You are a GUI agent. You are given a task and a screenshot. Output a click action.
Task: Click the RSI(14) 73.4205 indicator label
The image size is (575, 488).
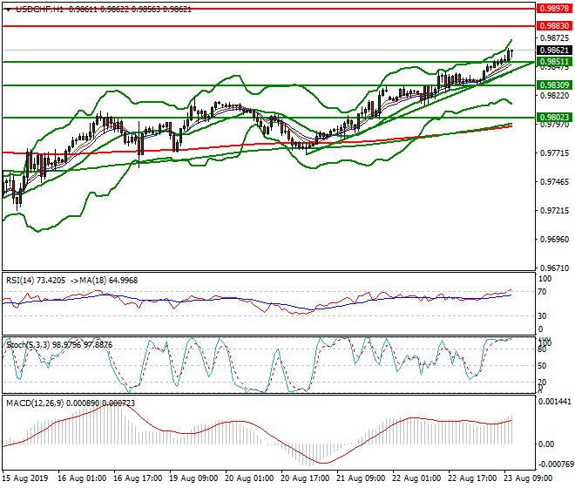pyautogui.click(x=36, y=281)
